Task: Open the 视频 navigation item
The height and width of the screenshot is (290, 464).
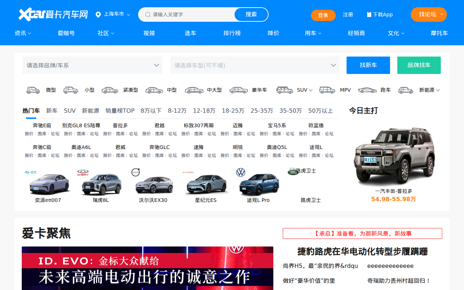Action: click(x=149, y=33)
